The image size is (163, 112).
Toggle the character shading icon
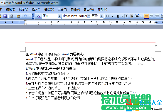pos(132,16)
